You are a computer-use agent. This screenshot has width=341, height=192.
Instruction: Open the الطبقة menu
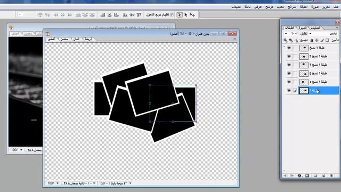point(303,7)
